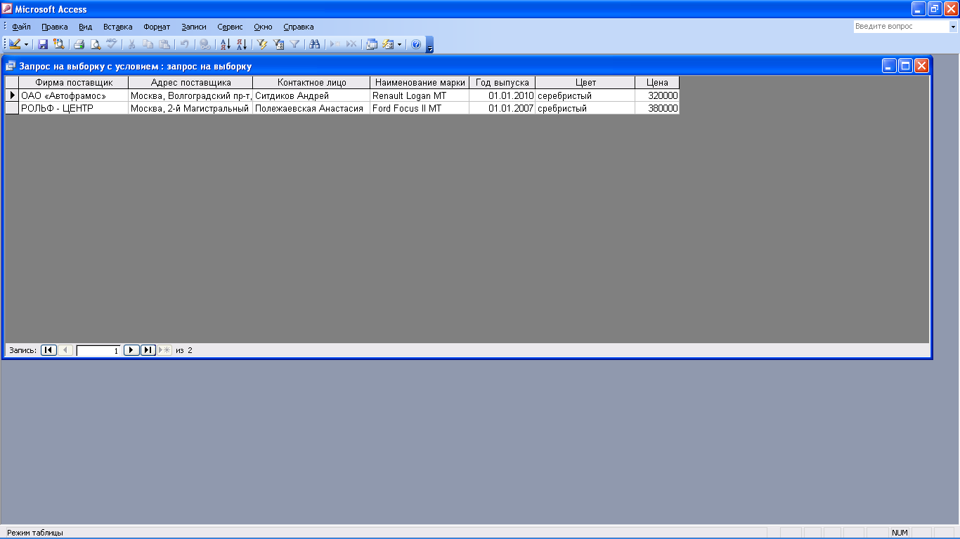This screenshot has width=960, height=539.
Task: Click the 01.01.2010 date cell
Action: coord(502,95)
